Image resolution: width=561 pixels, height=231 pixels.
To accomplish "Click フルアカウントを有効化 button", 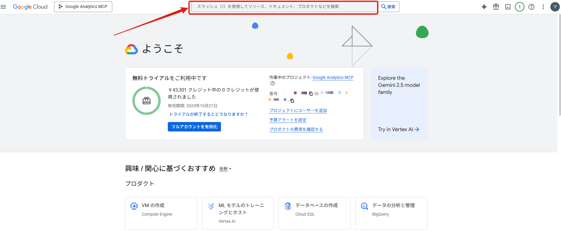I will pyautogui.click(x=194, y=127).
